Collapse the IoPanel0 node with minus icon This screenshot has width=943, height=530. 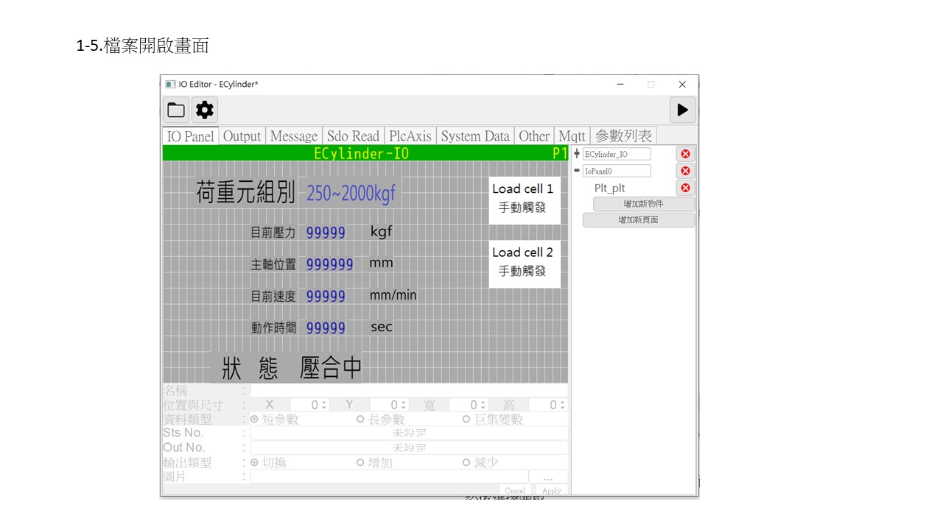(x=577, y=171)
